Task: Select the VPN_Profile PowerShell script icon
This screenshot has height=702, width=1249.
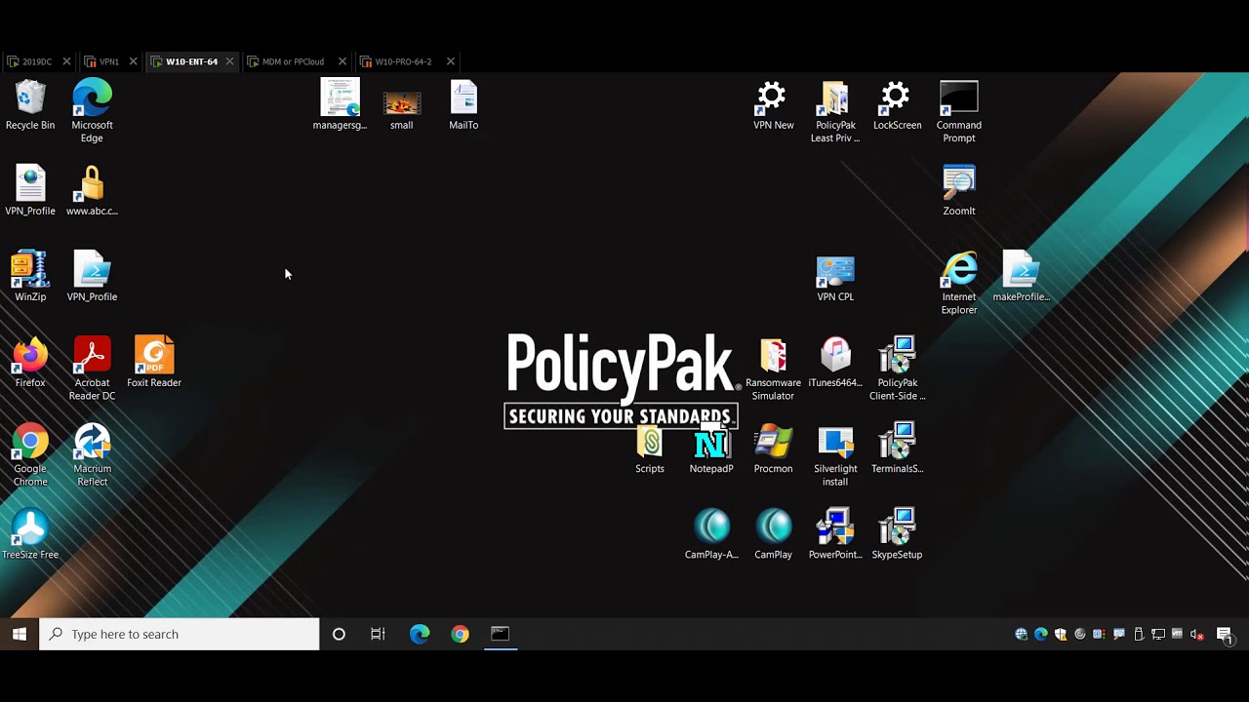Action: tap(92, 277)
